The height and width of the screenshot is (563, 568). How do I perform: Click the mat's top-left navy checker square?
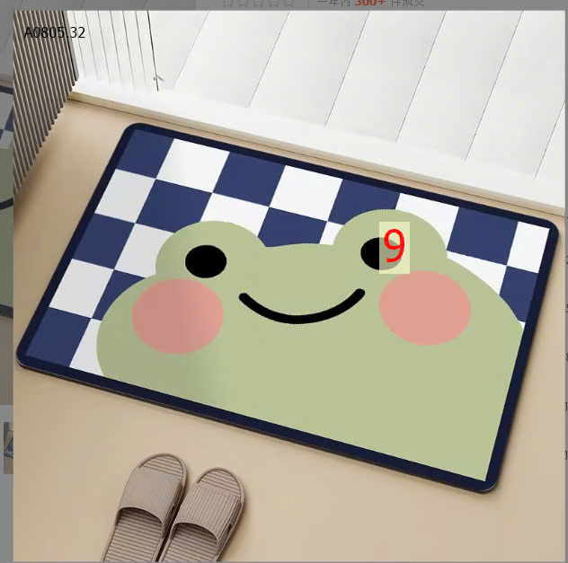pos(146,153)
